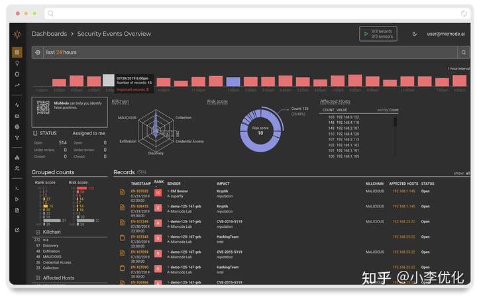Image resolution: width=477 pixels, height=298 pixels.
Task: Sort records by AFFECTED HOSTS column
Action: (403, 183)
